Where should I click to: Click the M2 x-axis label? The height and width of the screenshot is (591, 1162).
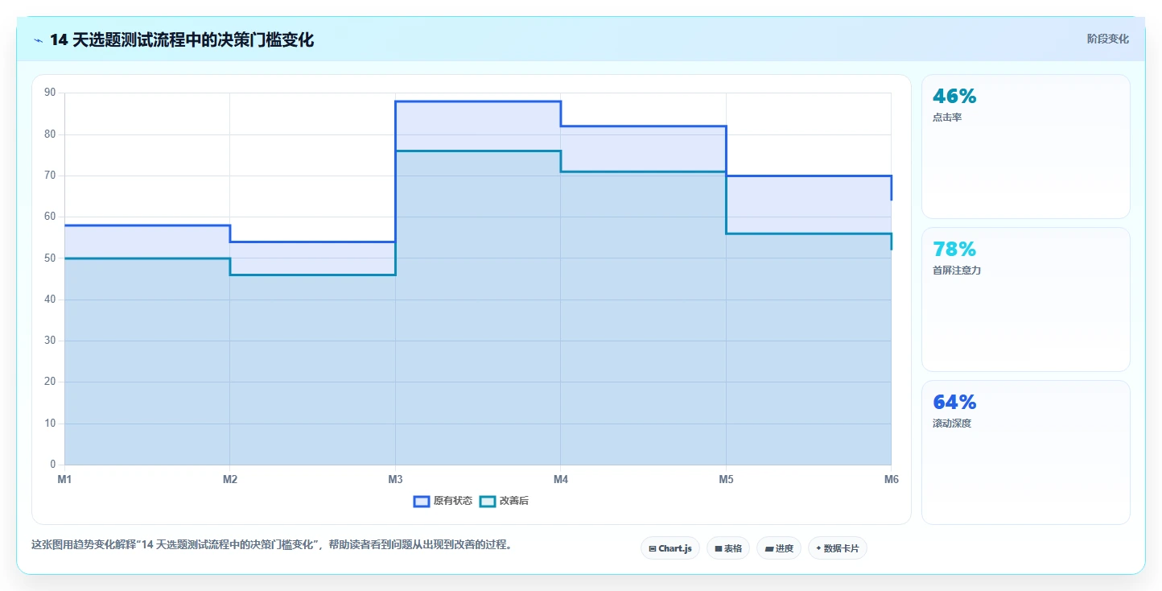point(230,480)
